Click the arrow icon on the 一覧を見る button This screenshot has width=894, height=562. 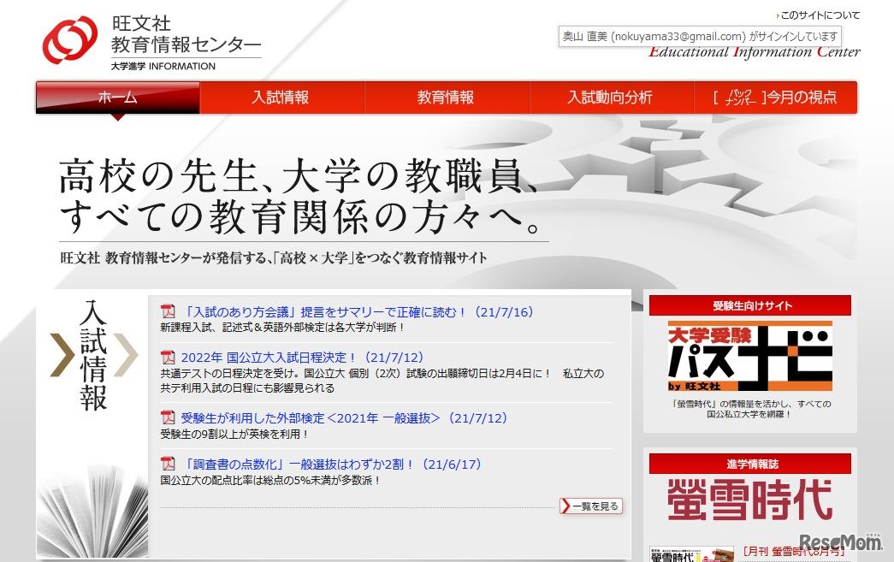[x=565, y=506]
